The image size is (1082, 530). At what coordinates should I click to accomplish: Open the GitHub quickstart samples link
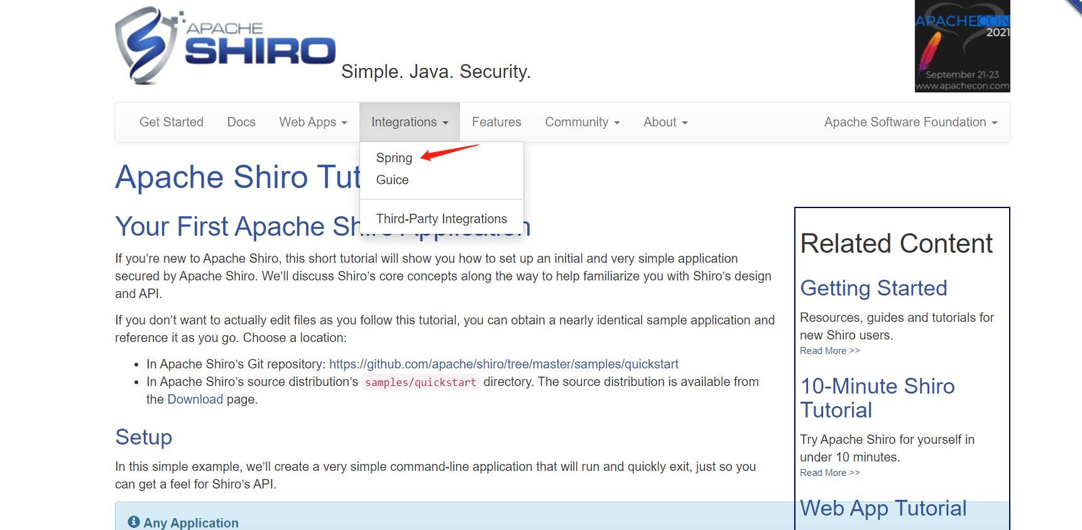504,364
